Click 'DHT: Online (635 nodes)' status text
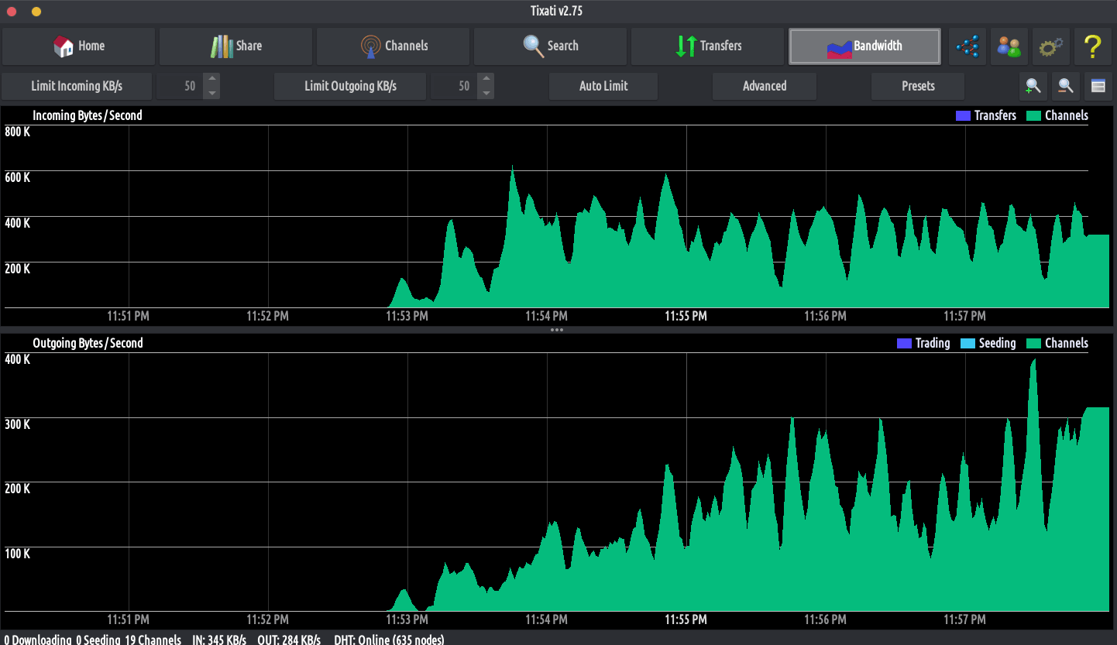The image size is (1117, 645). tap(389, 640)
